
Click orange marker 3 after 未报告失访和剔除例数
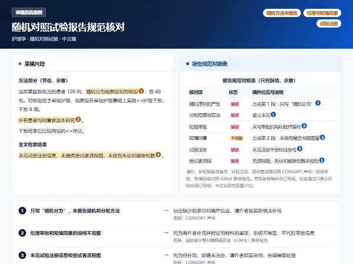point(158,154)
